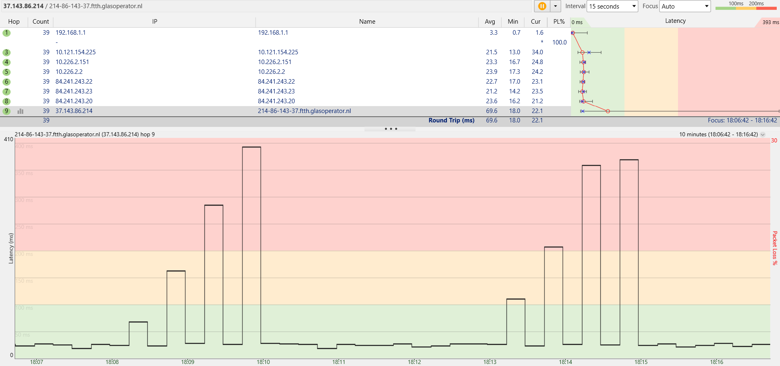780x366 pixels.
Task: Click the Latency column header
Action: [675, 21]
